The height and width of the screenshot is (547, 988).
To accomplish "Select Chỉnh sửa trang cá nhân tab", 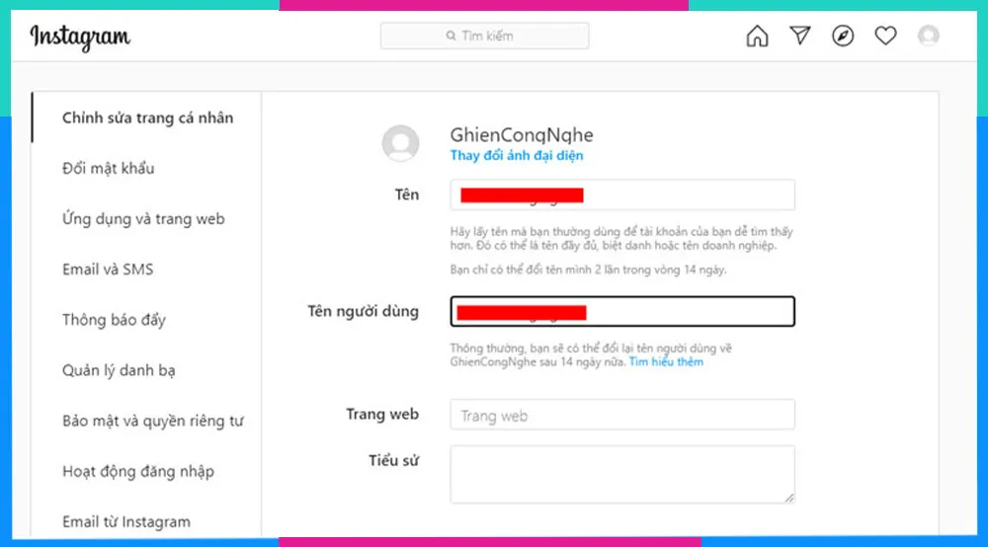I will click(x=147, y=117).
